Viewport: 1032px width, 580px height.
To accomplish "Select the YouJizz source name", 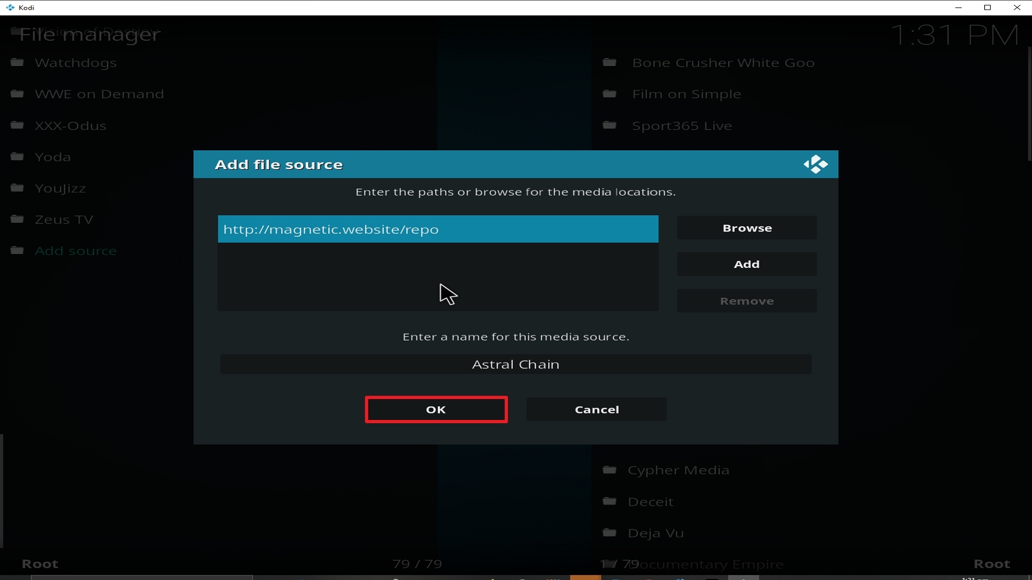I will tap(60, 189).
